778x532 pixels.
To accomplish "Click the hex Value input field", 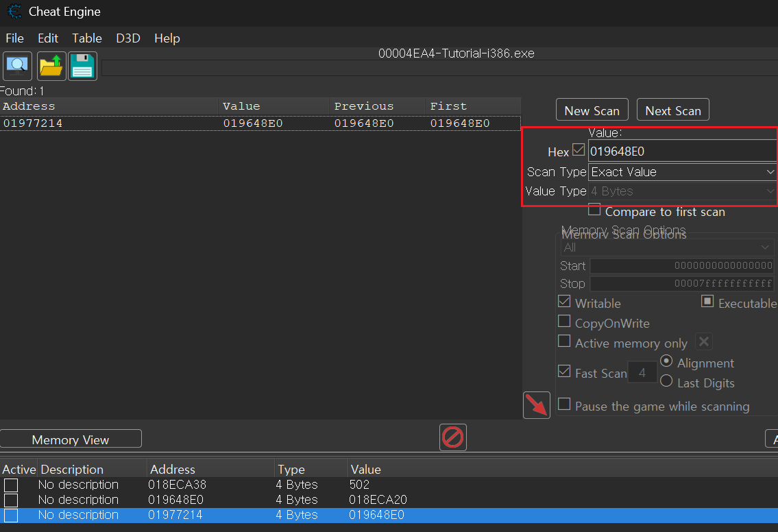I will (681, 152).
